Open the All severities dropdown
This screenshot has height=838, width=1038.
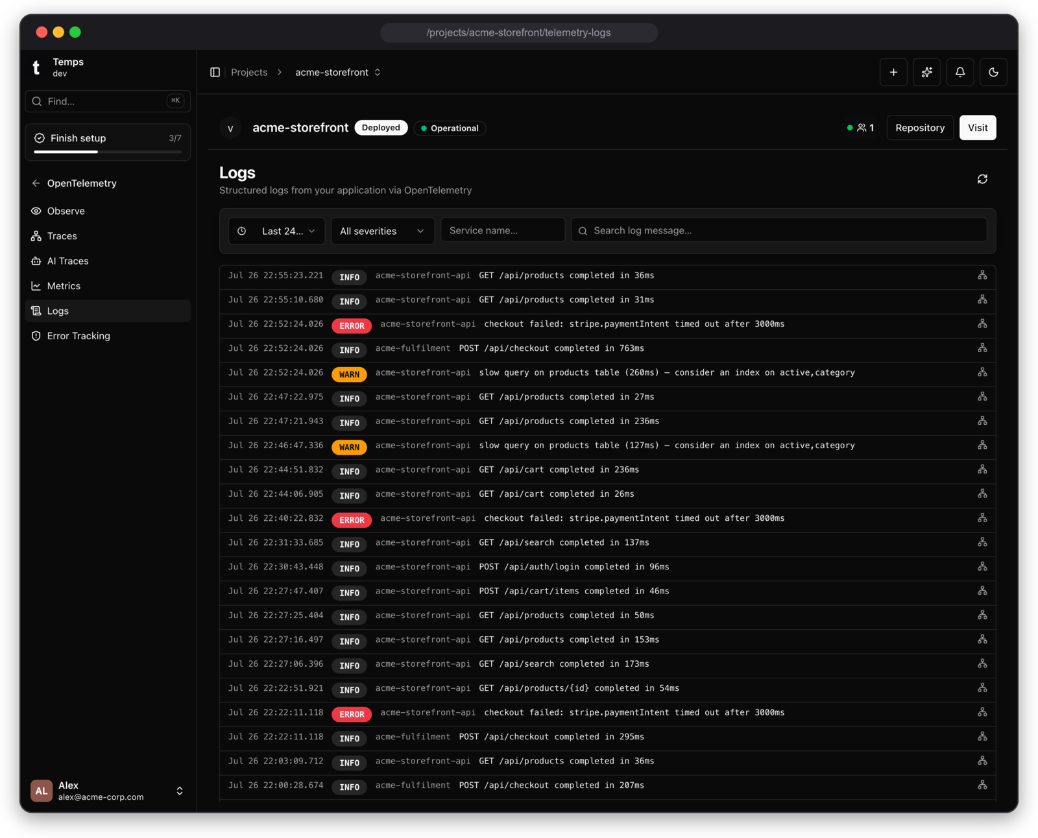(382, 231)
